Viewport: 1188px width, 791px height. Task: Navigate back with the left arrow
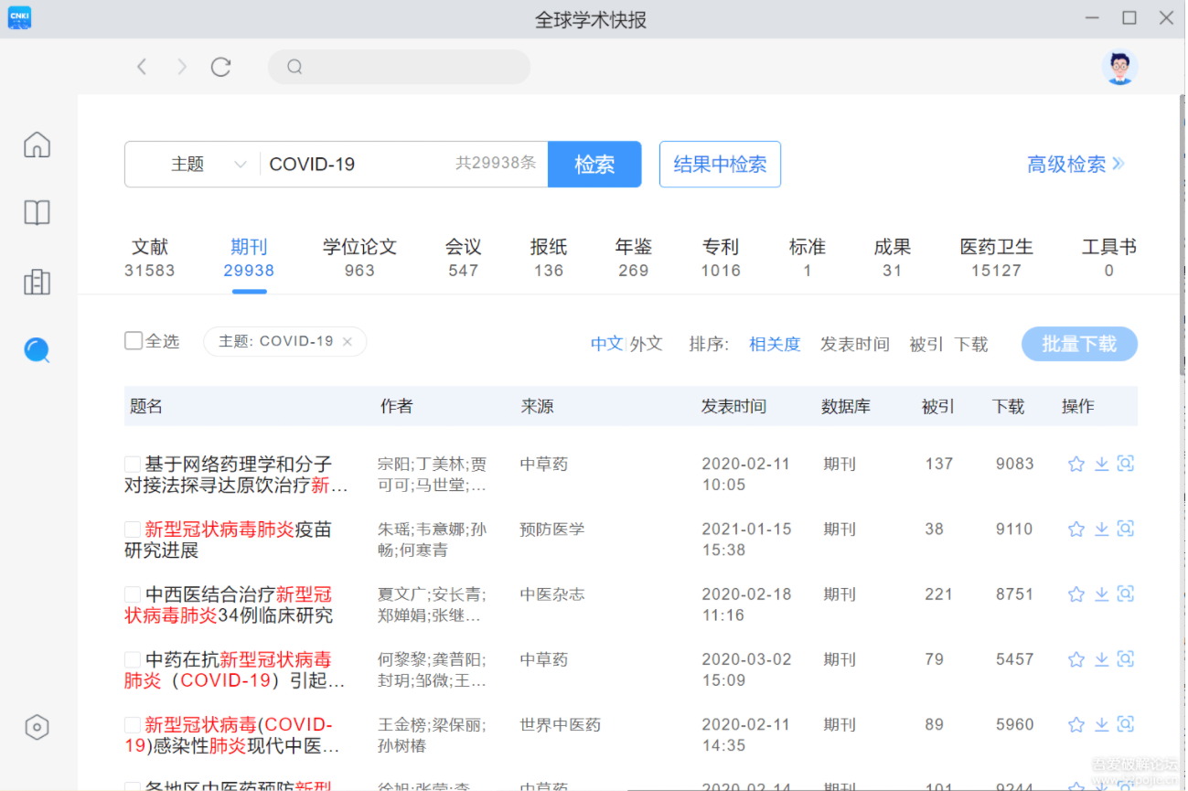141,66
